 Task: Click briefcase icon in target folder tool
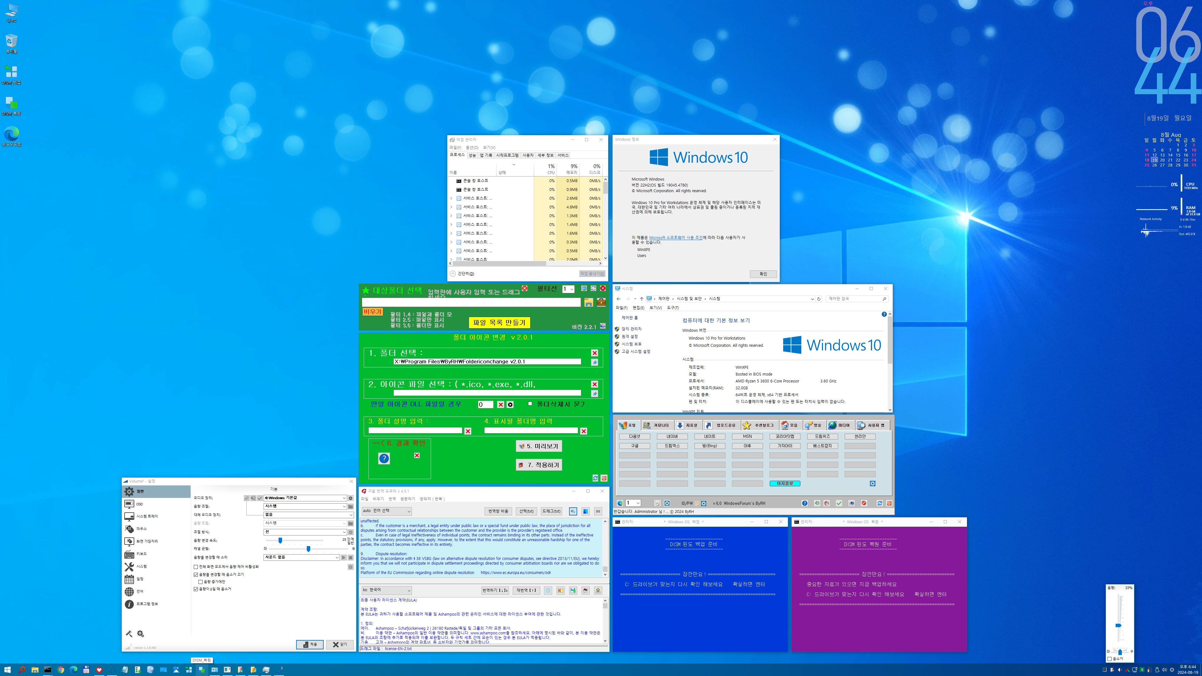click(601, 302)
